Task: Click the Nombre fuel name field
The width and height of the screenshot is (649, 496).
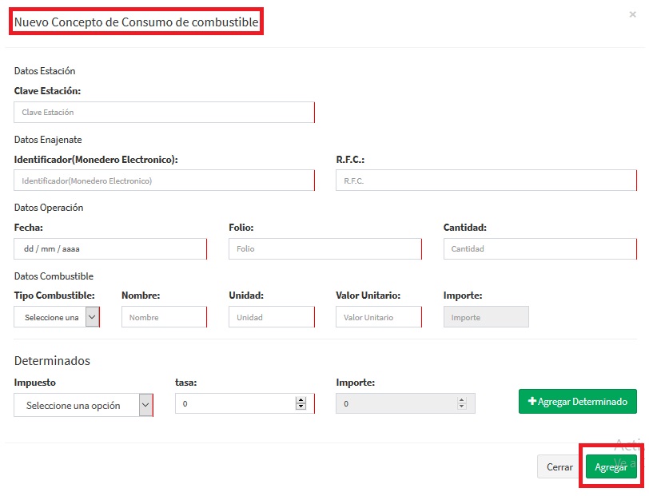Action: coord(164,317)
